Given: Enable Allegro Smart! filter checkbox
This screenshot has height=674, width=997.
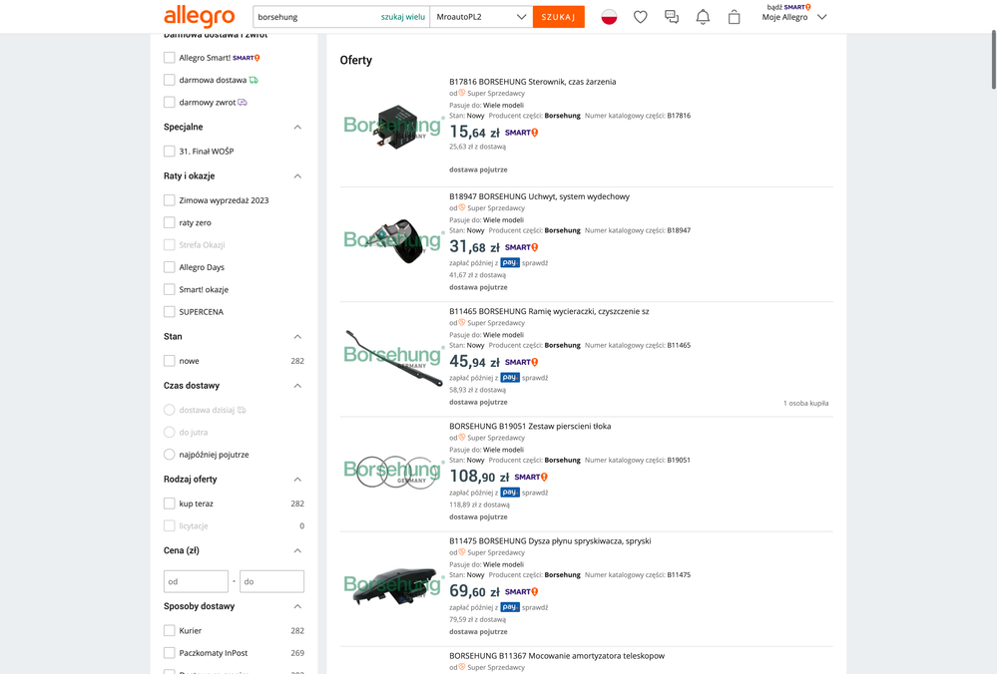Looking at the screenshot, I should click(x=169, y=58).
